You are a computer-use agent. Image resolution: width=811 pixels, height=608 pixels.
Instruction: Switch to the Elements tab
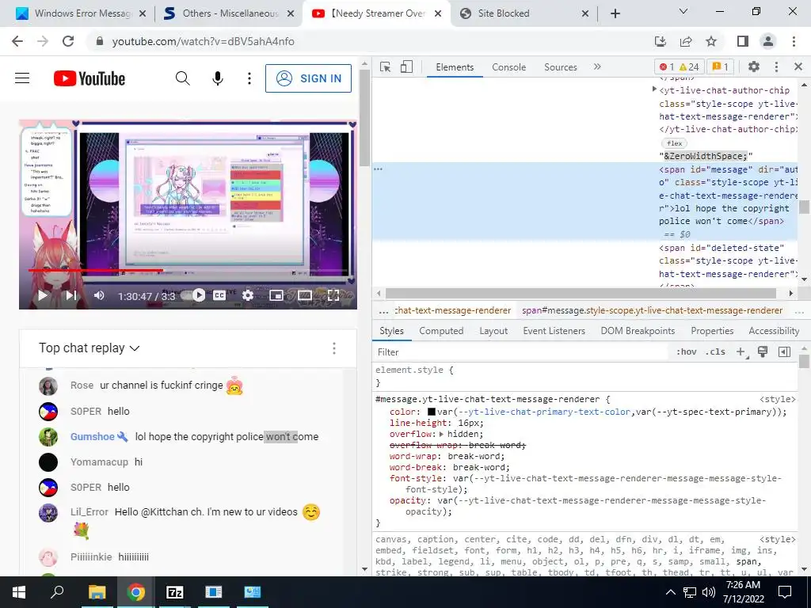pos(455,67)
